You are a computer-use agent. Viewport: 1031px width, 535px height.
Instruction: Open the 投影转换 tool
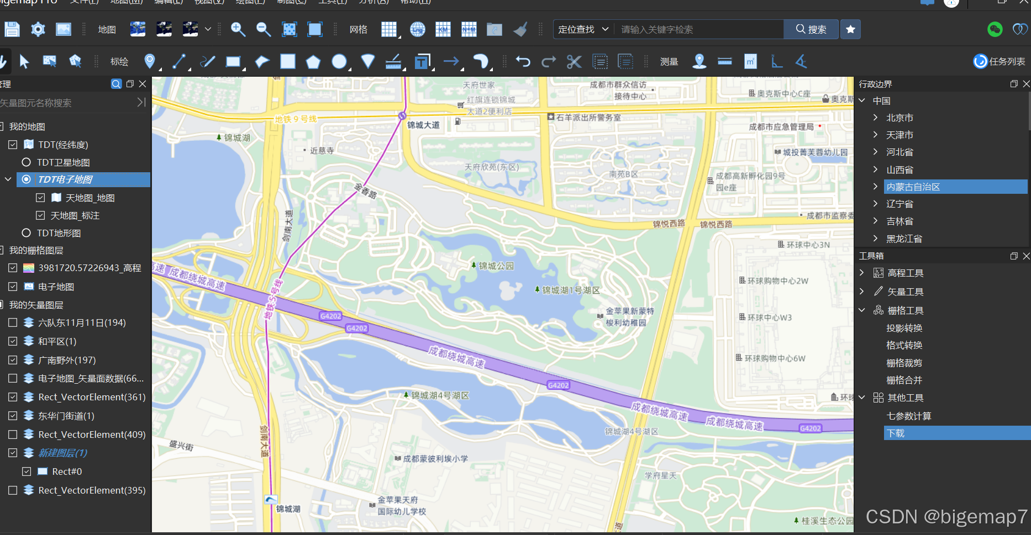[x=904, y=328]
